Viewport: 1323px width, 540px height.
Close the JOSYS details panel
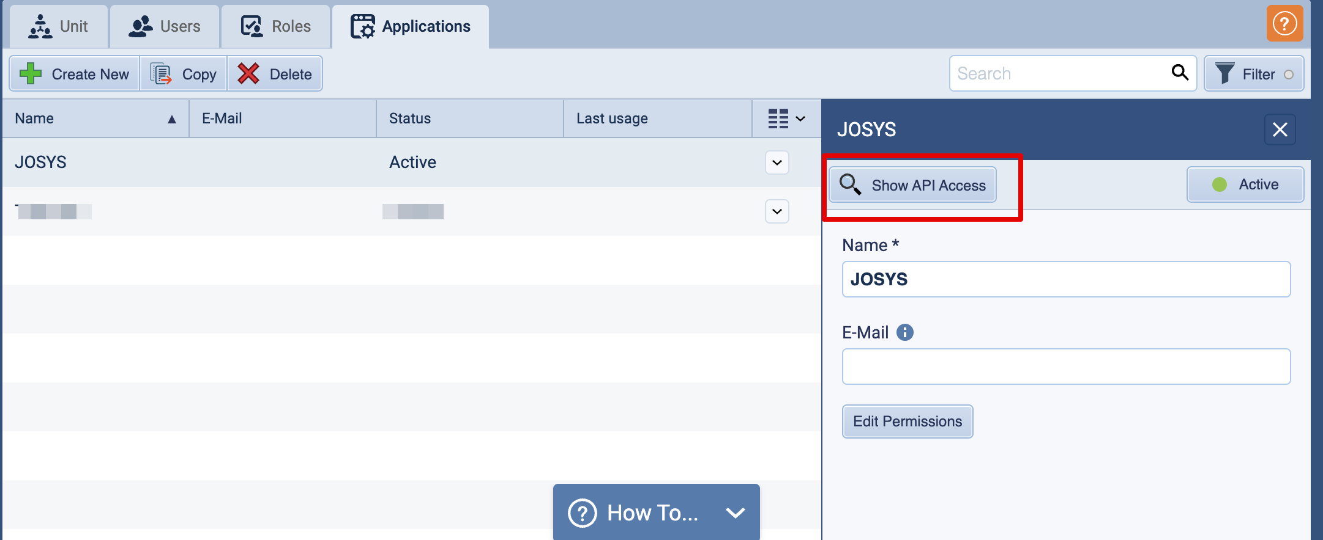pyautogui.click(x=1280, y=130)
